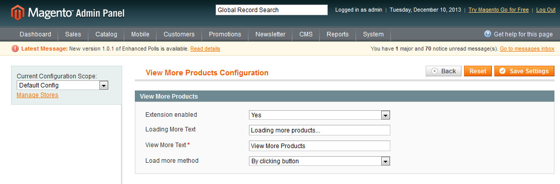Open the Customers menu
The image size is (560, 184).
coord(179,34)
